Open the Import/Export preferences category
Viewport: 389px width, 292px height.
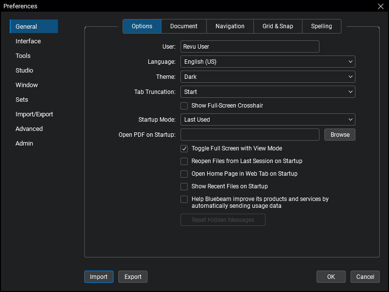tap(34, 114)
